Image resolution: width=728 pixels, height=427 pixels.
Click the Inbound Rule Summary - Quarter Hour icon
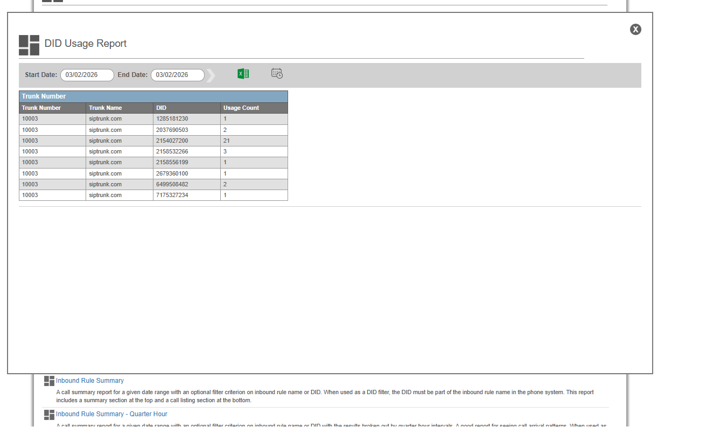point(49,415)
